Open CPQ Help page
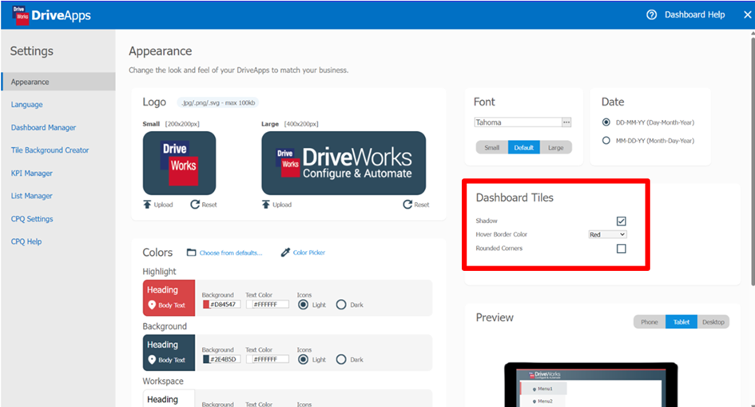 coord(26,241)
